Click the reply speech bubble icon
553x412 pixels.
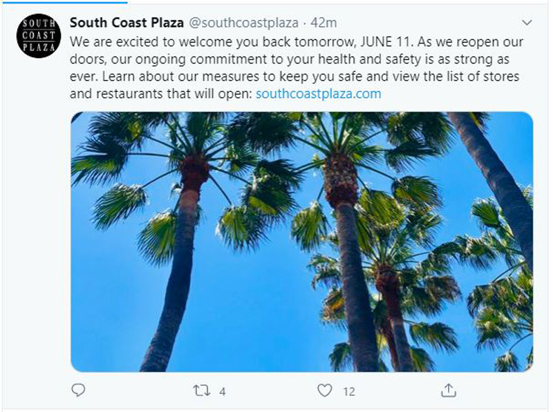pos(79,391)
